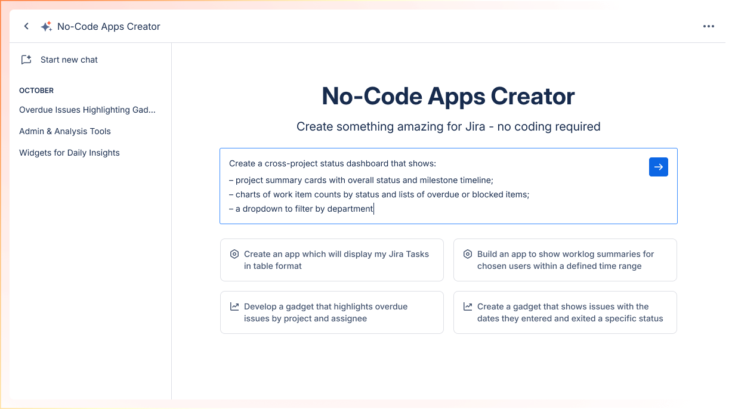
Task: Click the OCTOBER section heading in sidebar
Action: [x=36, y=91]
